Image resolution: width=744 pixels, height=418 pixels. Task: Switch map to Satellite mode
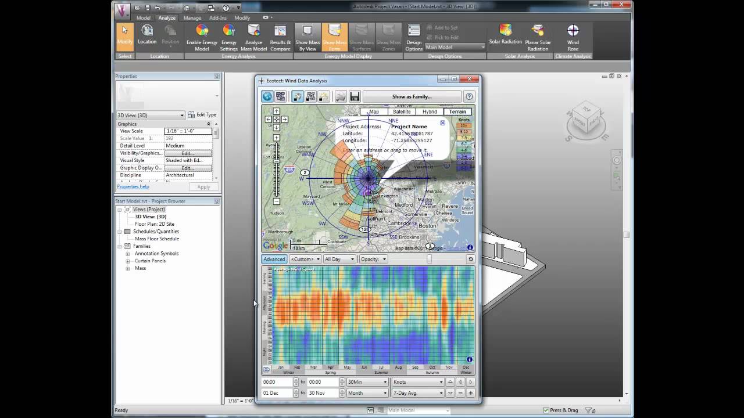[x=402, y=111]
